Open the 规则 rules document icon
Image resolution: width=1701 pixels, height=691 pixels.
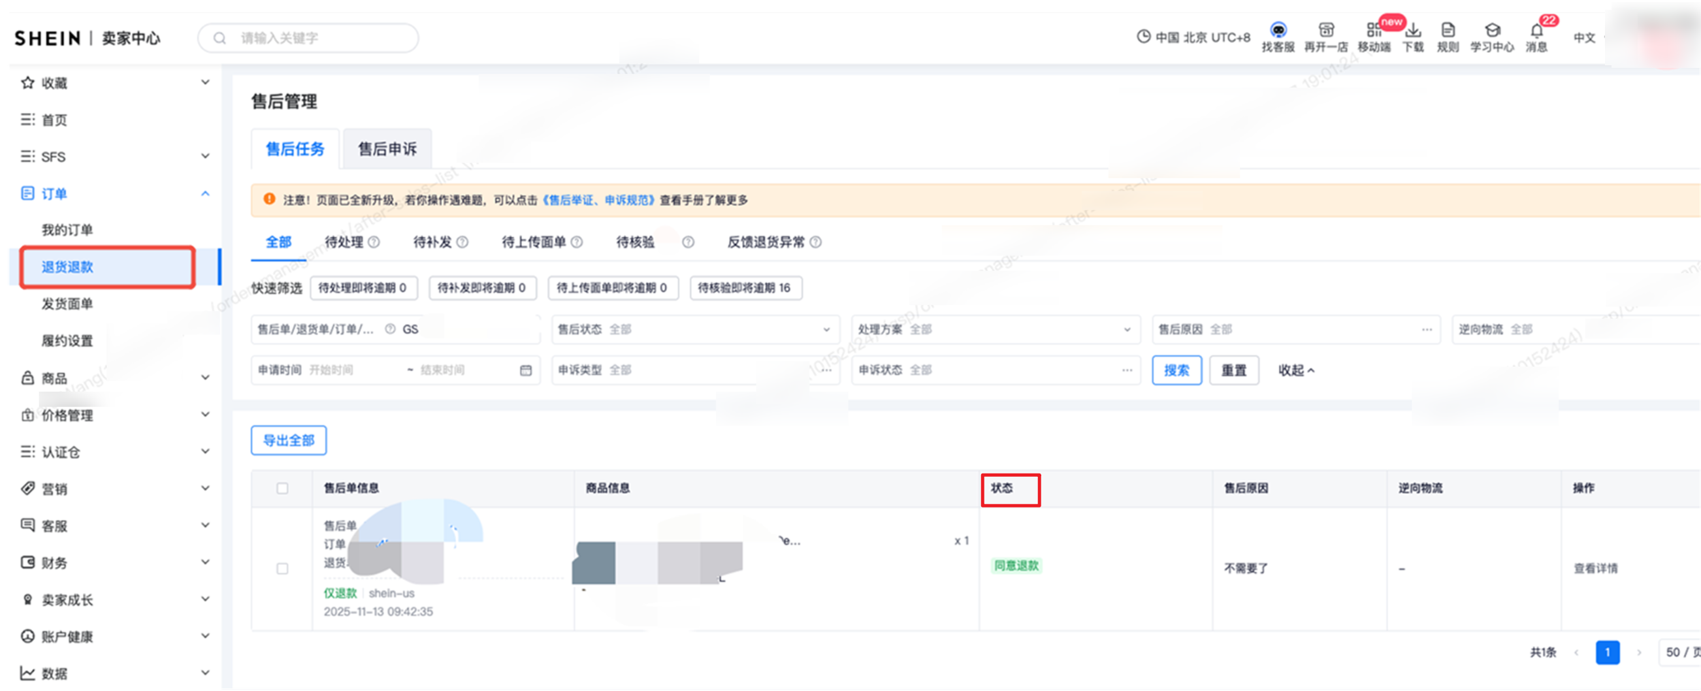(1448, 30)
